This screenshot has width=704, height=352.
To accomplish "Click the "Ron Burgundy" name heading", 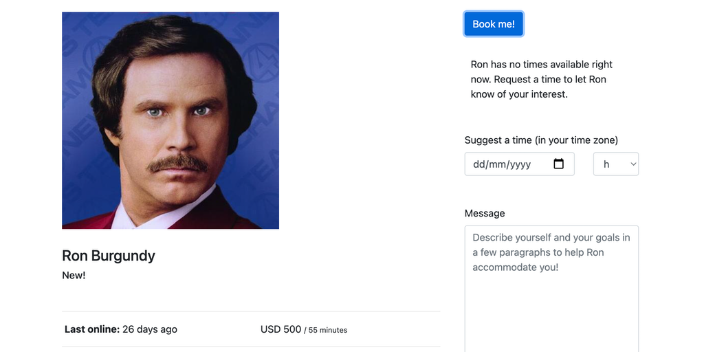I will coord(109,256).
